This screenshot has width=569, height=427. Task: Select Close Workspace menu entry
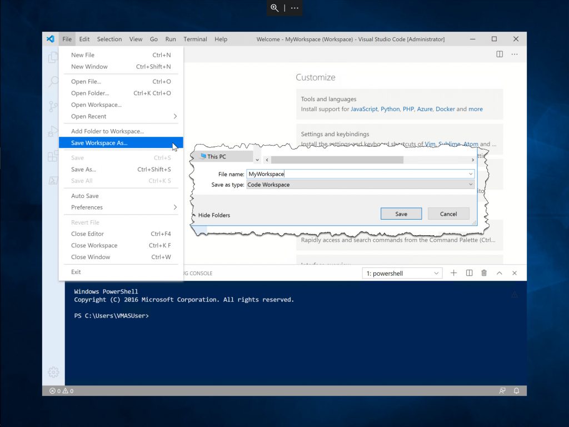[x=121, y=245]
